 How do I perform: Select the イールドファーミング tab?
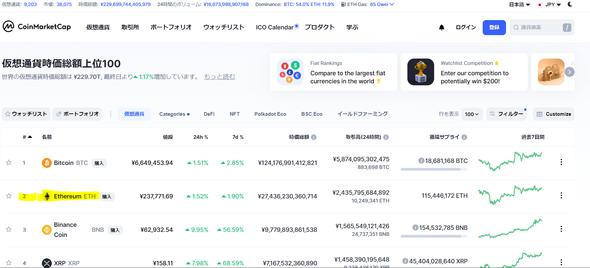point(363,114)
